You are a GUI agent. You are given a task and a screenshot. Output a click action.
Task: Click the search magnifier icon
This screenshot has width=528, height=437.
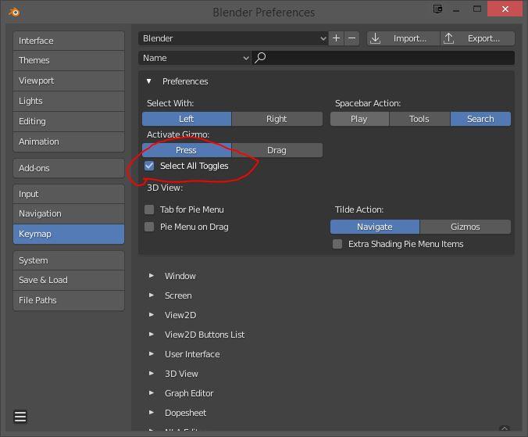[x=260, y=58]
